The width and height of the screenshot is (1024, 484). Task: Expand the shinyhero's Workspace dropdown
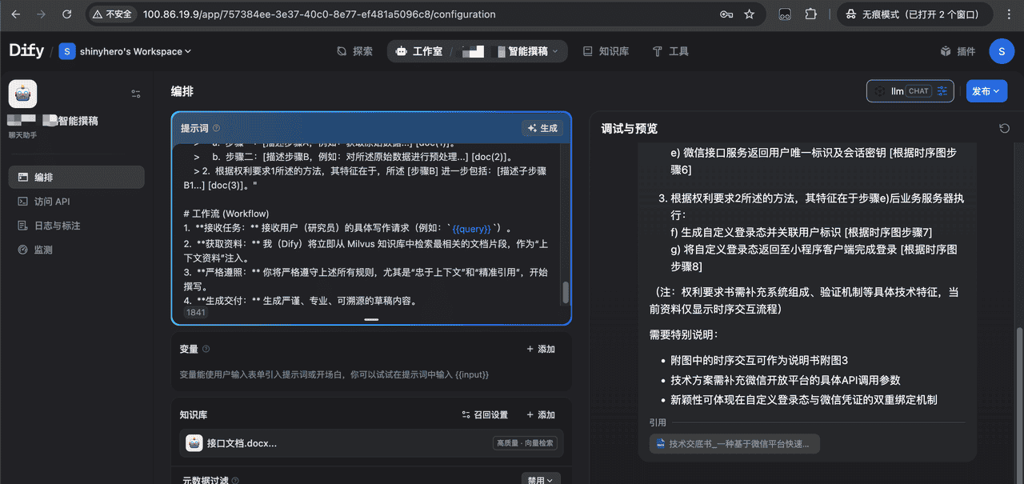(126, 51)
